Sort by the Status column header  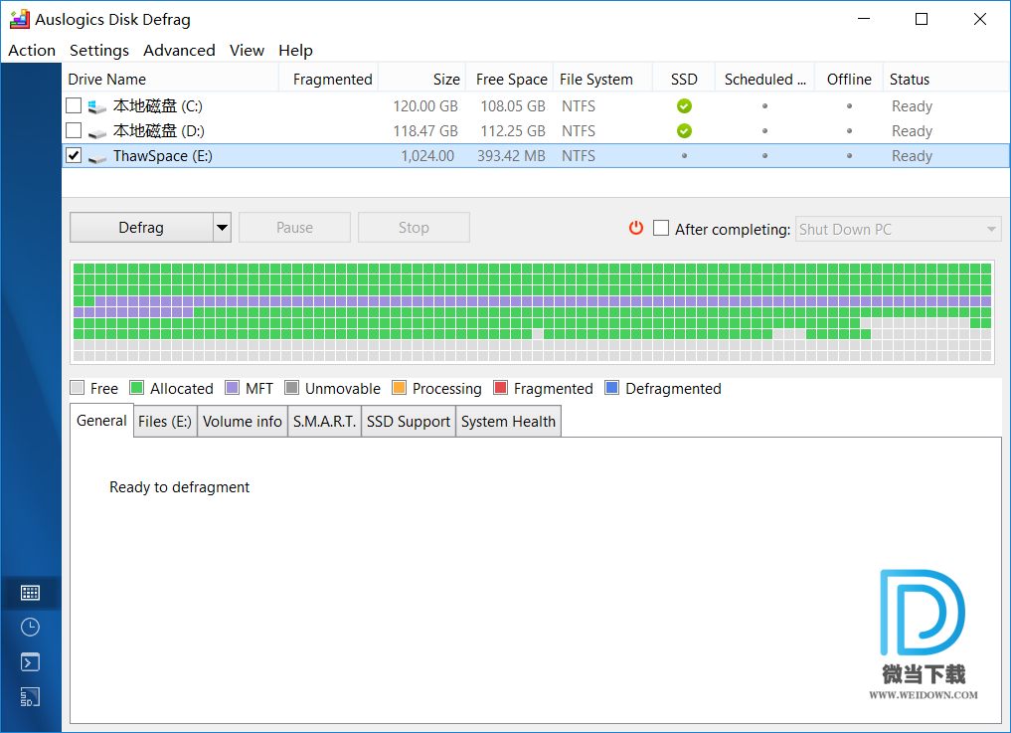pyautogui.click(x=945, y=79)
